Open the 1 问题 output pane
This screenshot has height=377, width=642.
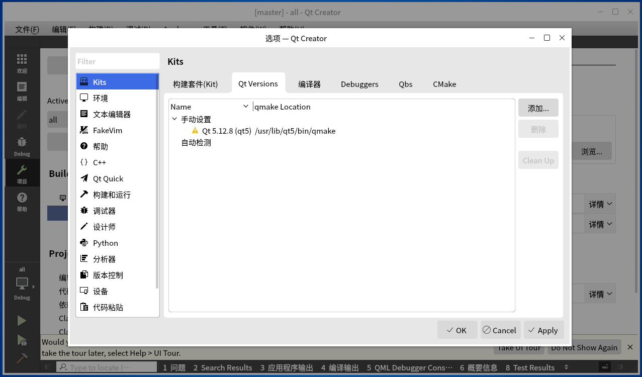click(174, 367)
